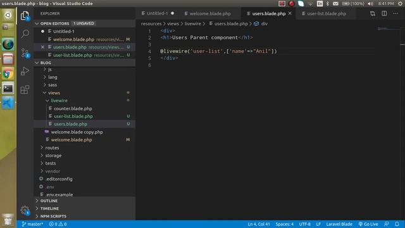Open the Search view in activity bar
The width and height of the screenshot is (405, 228).
click(25, 34)
